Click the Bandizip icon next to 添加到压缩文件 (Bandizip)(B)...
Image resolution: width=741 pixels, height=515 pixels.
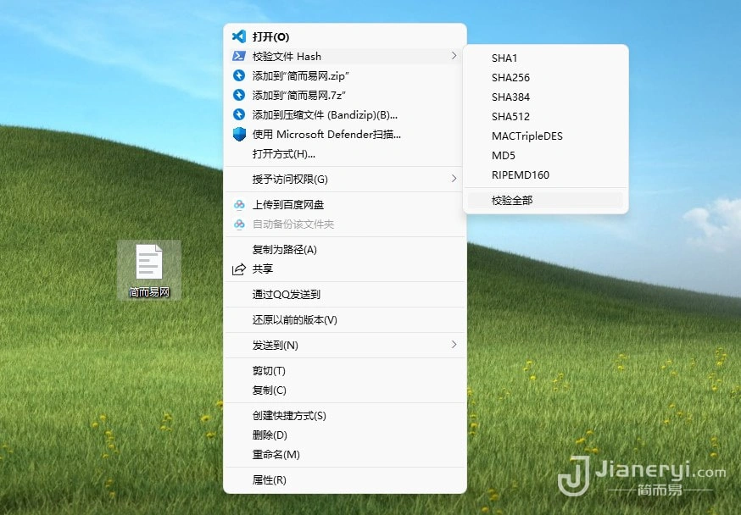click(x=239, y=114)
